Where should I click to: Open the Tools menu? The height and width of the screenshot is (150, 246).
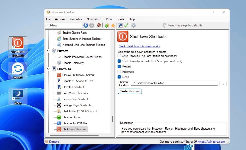120,19
